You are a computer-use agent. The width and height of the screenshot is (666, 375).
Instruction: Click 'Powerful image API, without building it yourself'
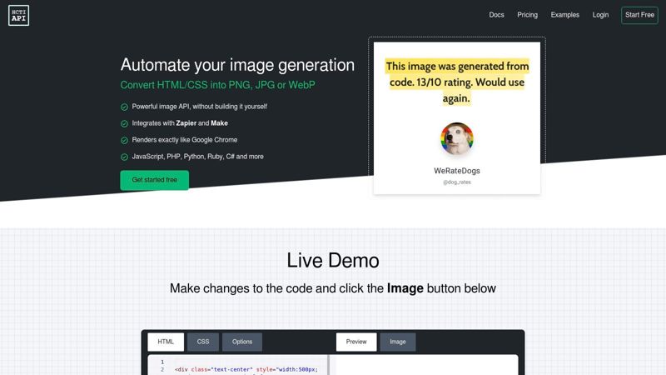(199, 107)
